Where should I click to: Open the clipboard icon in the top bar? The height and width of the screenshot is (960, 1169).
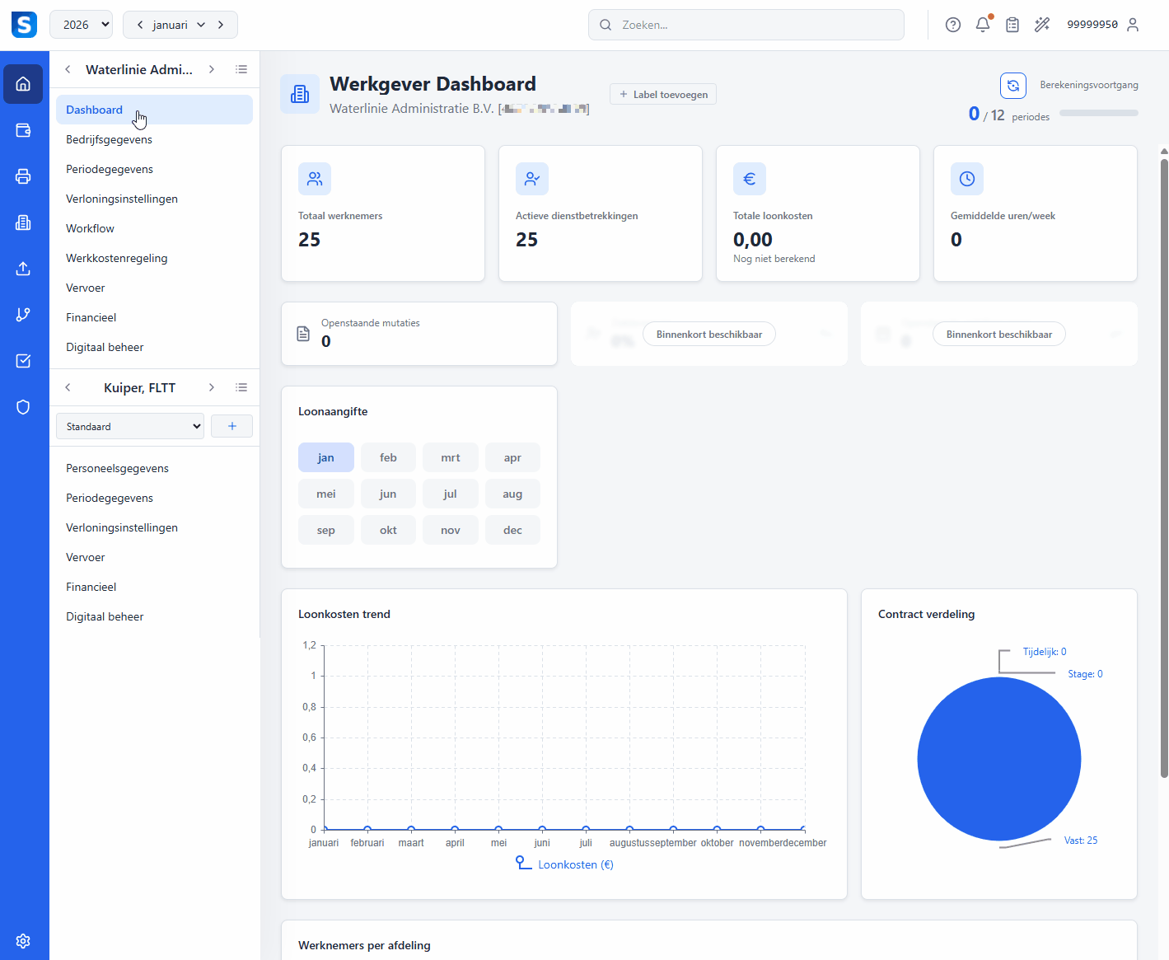point(1012,25)
